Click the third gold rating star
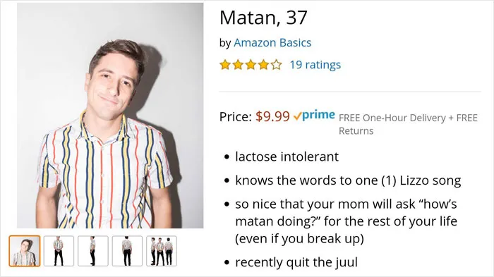The image size is (494, 277). 251,65
